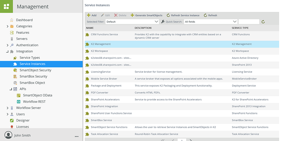Click the Refresh Service Instance icon
The height and width of the screenshot is (141, 281).
[168, 15]
